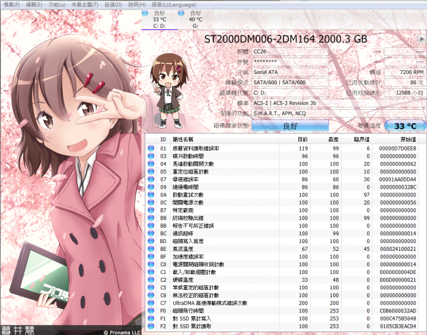
Task: Click the status icon for attribute F1
Action: (x=151, y=318)
